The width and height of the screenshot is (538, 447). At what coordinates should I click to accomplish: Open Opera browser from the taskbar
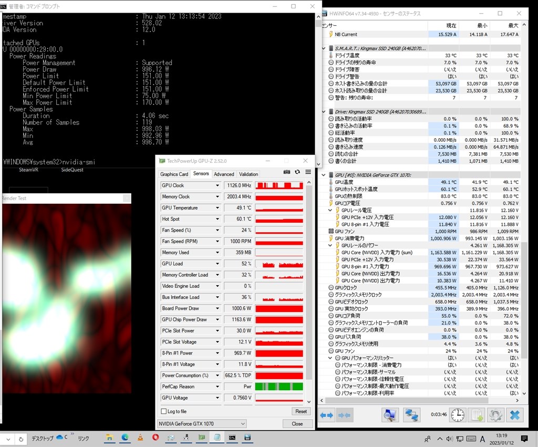tap(156, 438)
